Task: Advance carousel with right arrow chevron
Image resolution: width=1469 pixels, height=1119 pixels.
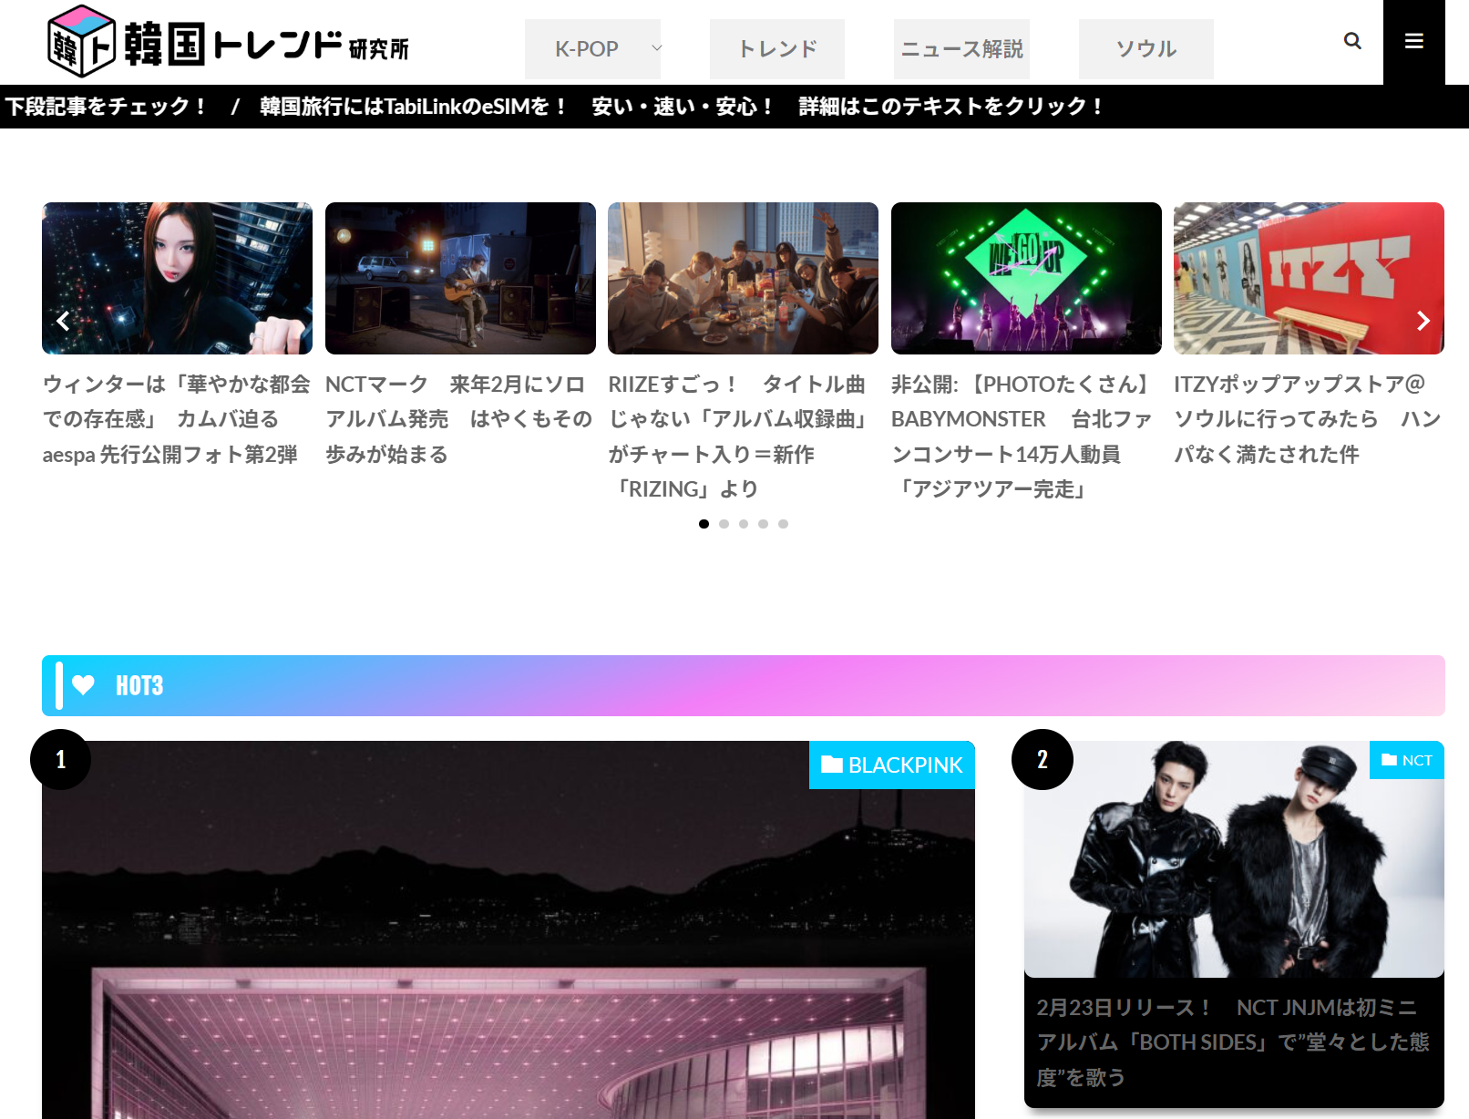Action: [1423, 321]
